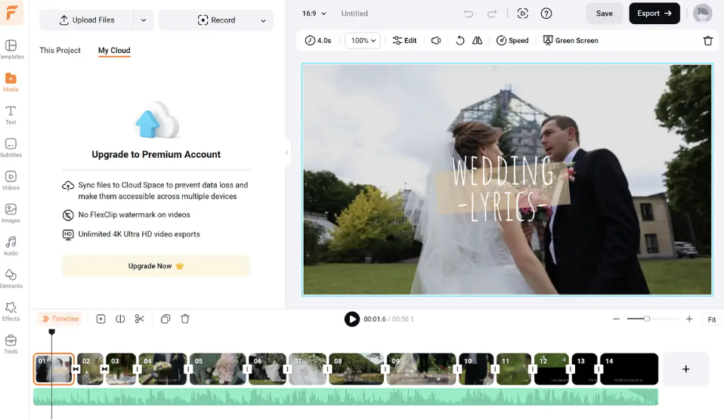Screen dimensions: 724x420
Task: Click the screen capture preview icon
Action: click(x=523, y=14)
